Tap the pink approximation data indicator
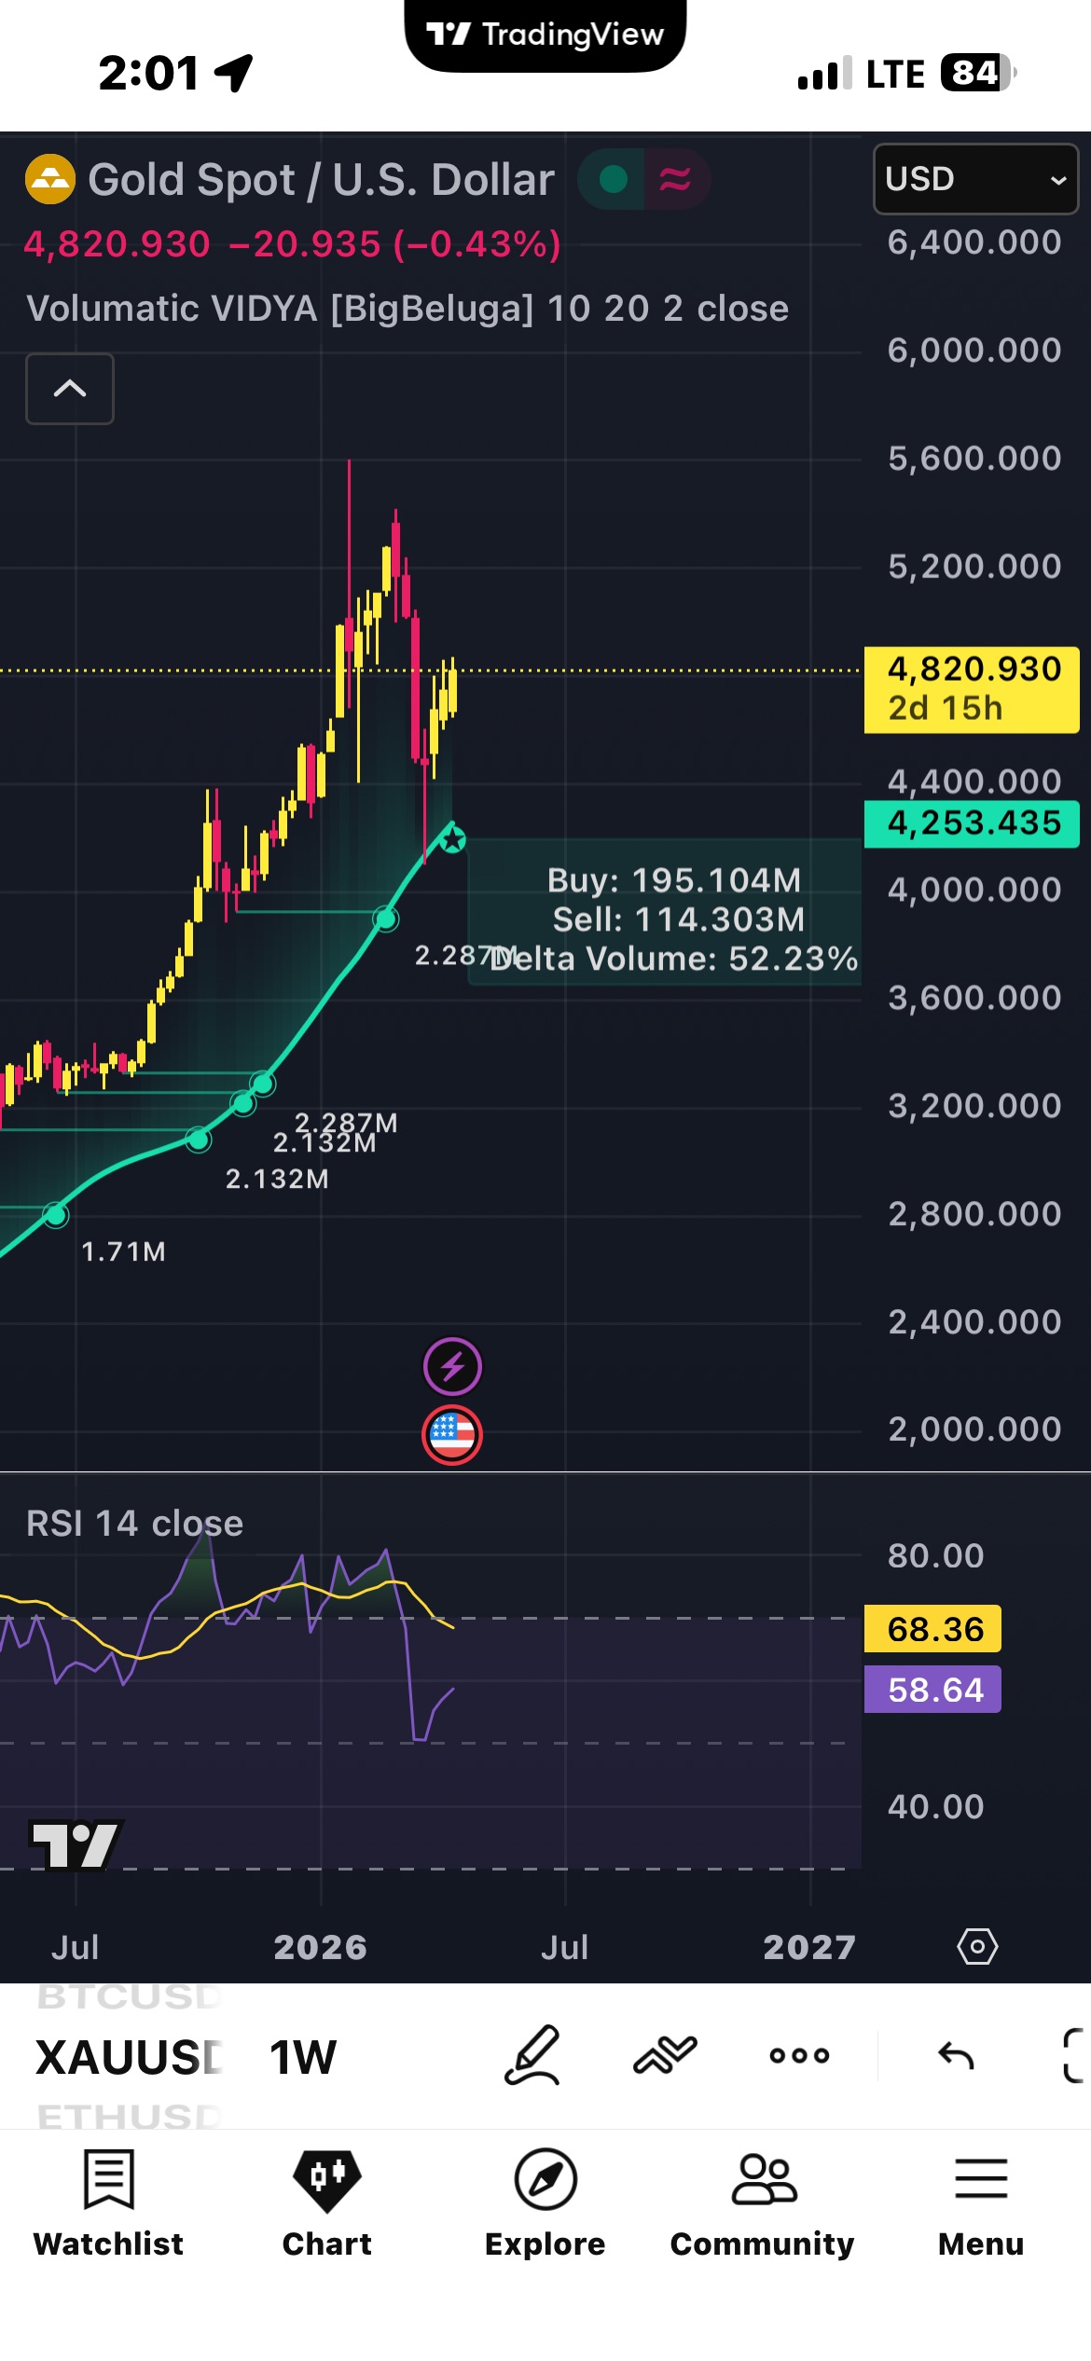The width and height of the screenshot is (1091, 2361). [675, 179]
